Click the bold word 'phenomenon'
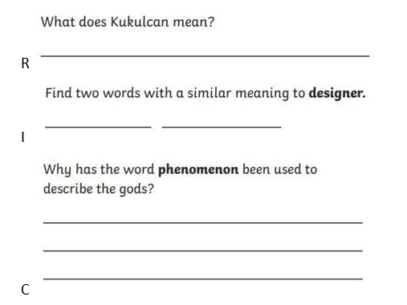The width and height of the screenshot is (407, 305). pos(198,170)
